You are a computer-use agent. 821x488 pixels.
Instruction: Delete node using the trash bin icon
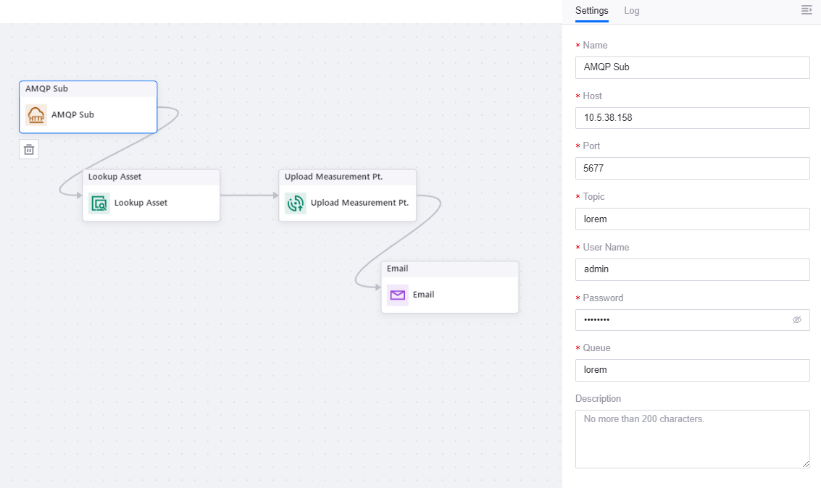pyautogui.click(x=29, y=150)
